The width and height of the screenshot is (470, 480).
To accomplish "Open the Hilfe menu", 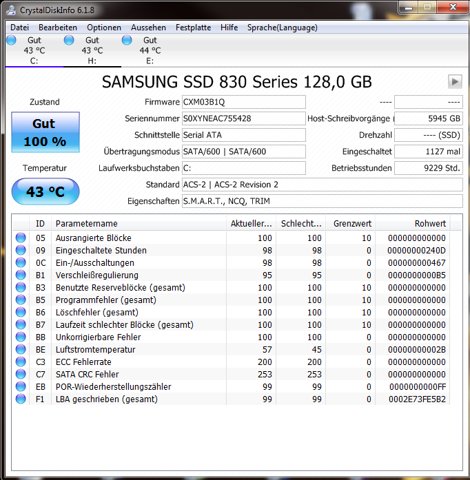I will click(x=229, y=28).
